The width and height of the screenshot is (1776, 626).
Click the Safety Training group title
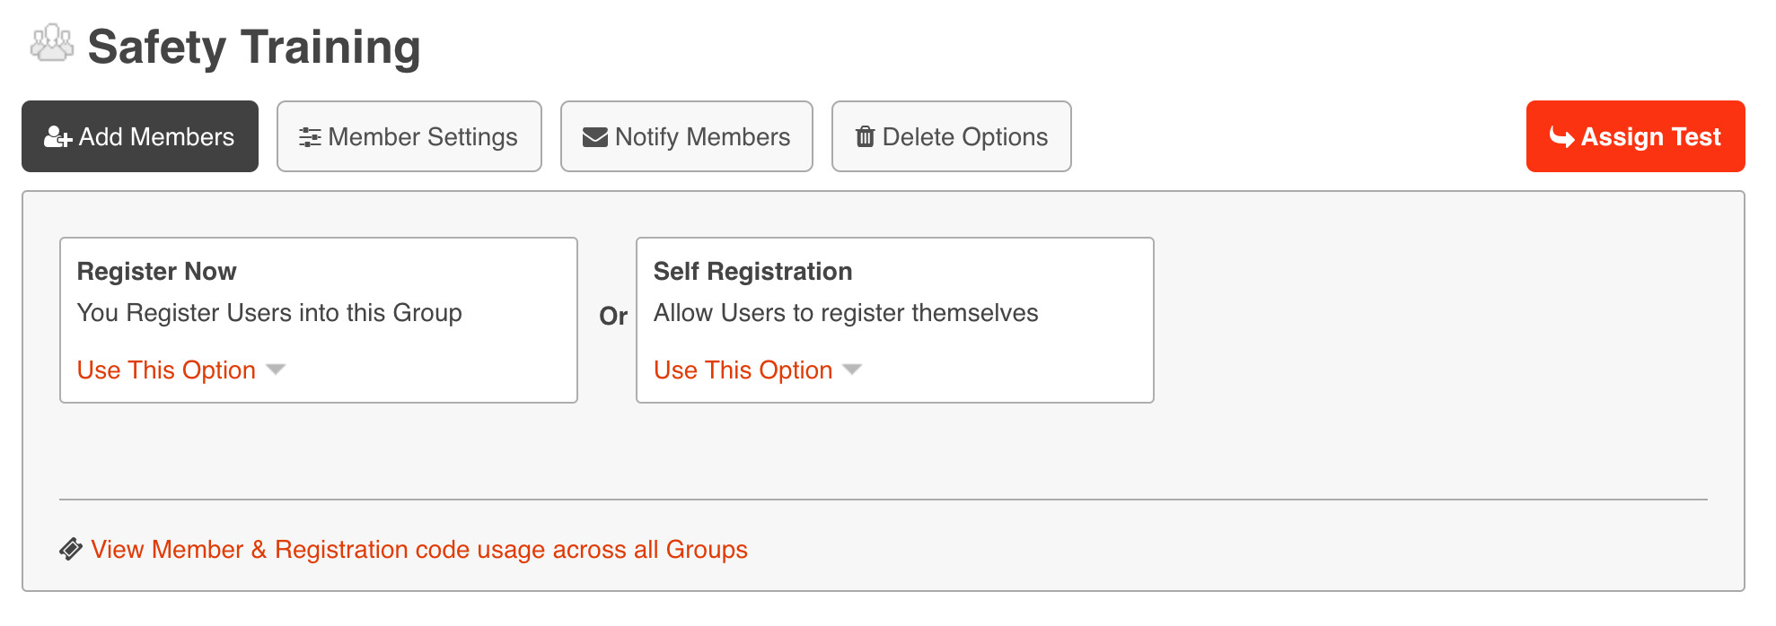254,47
